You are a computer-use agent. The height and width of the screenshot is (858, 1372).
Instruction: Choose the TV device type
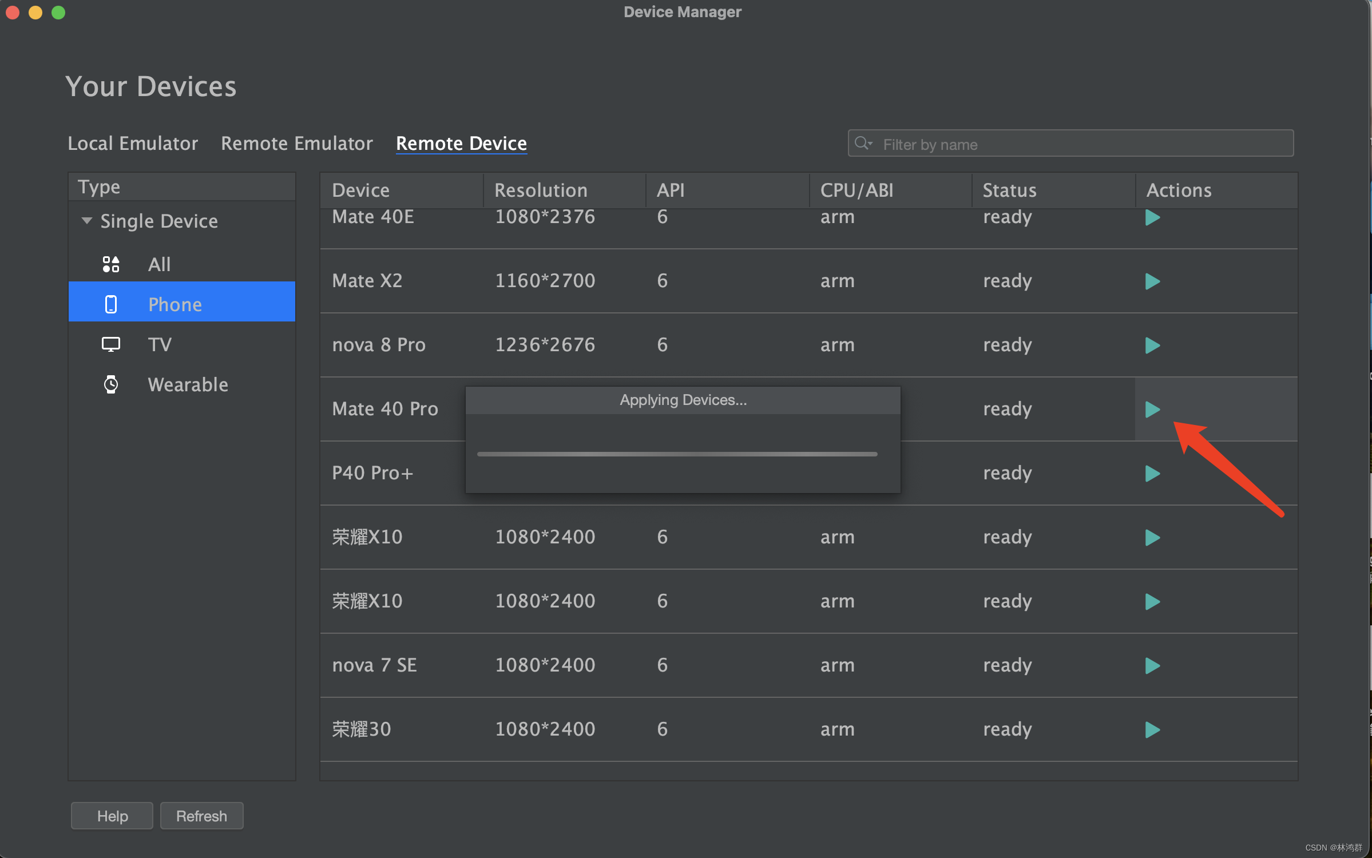pos(159,344)
